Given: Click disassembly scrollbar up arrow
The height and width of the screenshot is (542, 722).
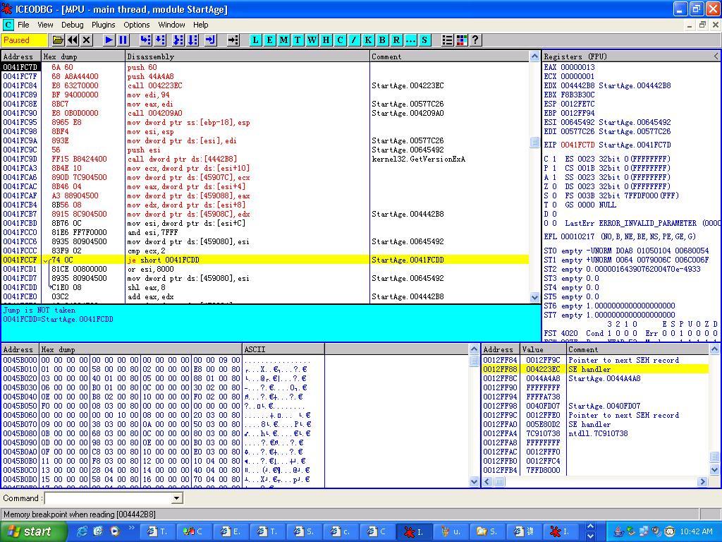Looking at the screenshot, I should pyautogui.click(x=534, y=56).
